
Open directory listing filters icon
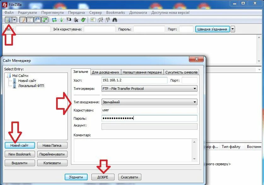(x=93, y=20)
